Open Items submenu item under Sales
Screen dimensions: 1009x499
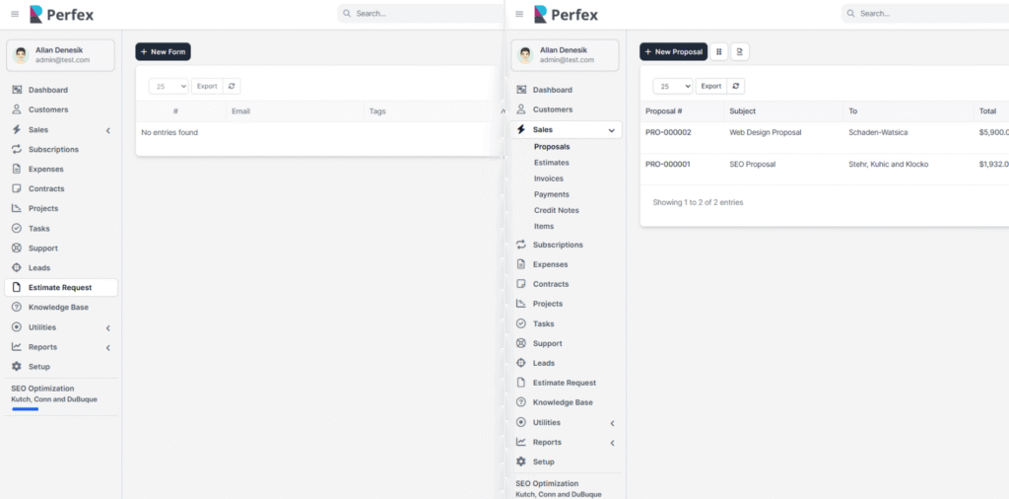pos(544,226)
